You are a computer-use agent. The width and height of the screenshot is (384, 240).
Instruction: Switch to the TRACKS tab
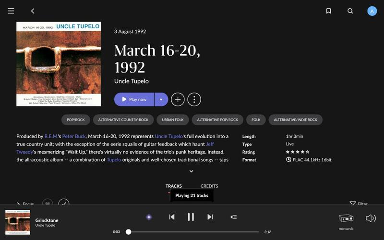pos(174,186)
